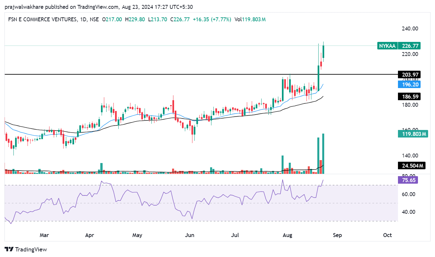Screen dimensions: 435x257
Task: Click the volume label 119.803M on axis
Action: (x=413, y=134)
